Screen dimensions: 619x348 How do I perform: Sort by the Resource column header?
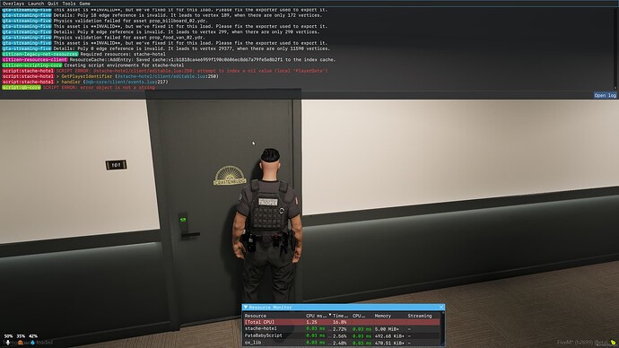click(256, 316)
